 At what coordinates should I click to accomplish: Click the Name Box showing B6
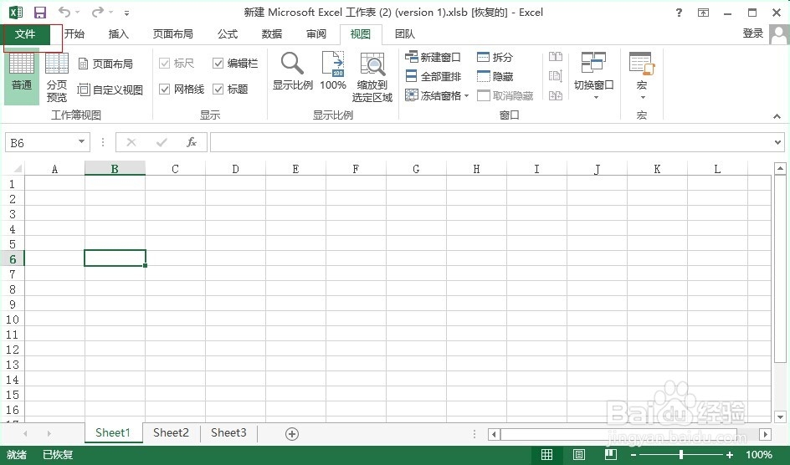[x=40, y=142]
